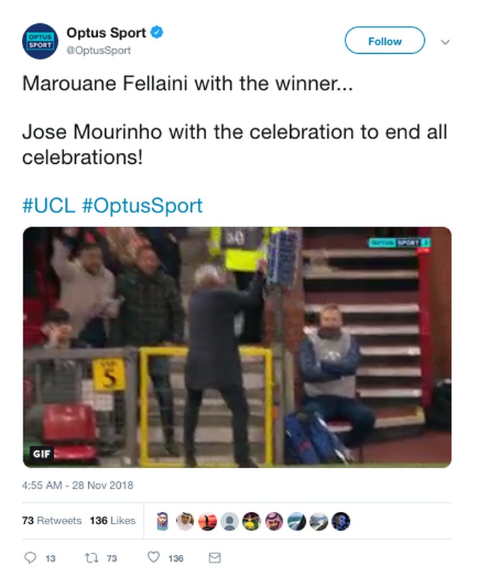Viewport: 478px width, 587px height.
Task: Open the #UCL hashtag link
Action: tap(48, 205)
